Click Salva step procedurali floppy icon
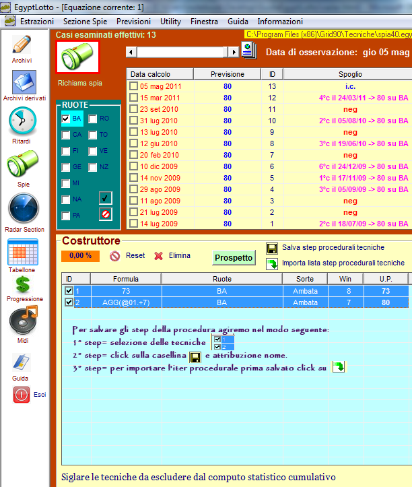The image size is (412, 487). tap(272, 249)
